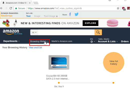Screen dimensions: 130x90
Task: Click the left orange dot on the history timeline
Action: pyautogui.click(x=59, y=83)
